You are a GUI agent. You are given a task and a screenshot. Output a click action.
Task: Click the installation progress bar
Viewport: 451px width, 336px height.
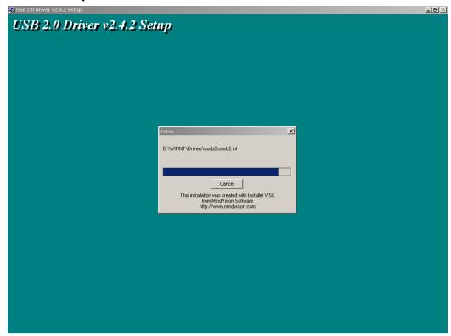(227, 172)
